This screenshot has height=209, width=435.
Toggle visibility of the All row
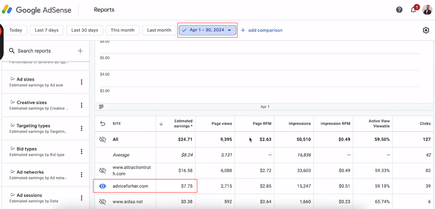click(103, 139)
